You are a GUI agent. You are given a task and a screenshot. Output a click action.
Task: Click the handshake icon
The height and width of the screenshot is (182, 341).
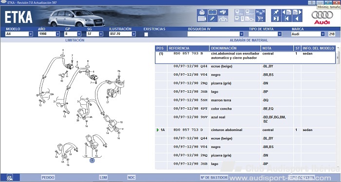223,12
